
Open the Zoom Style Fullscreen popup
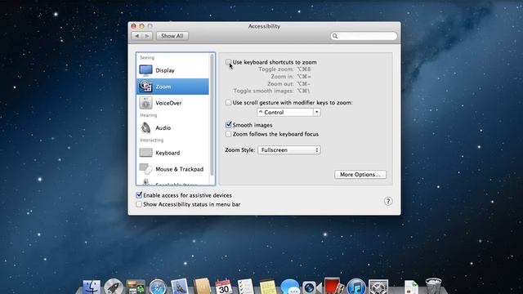click(289, 150)
